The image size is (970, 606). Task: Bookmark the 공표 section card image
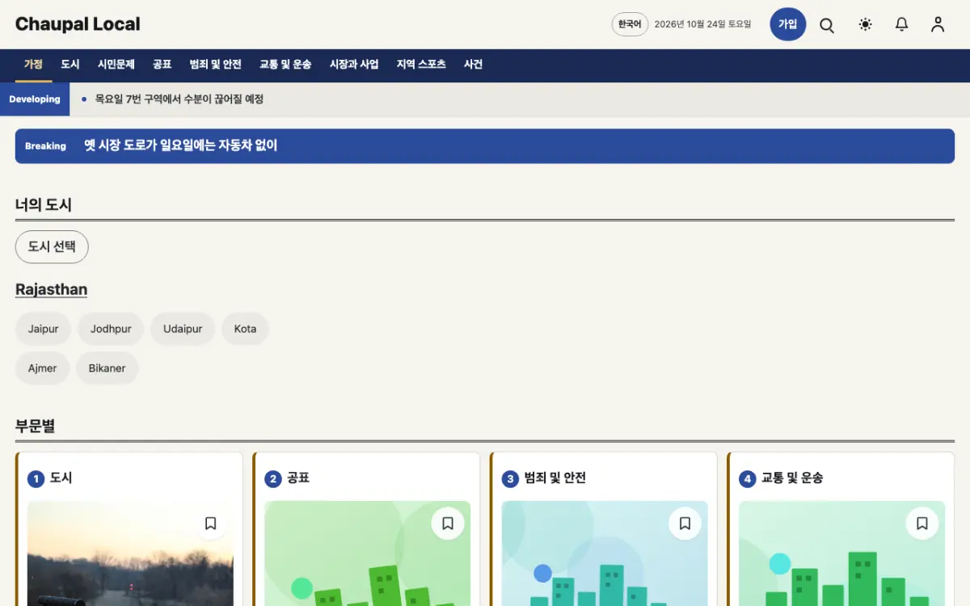coord(448,524)
